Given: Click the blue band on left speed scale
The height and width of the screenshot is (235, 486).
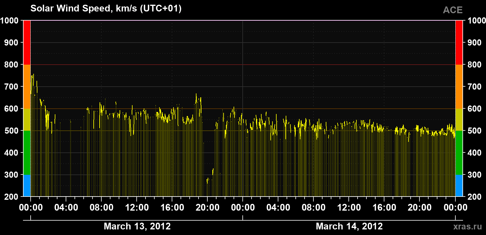Looking at the screenshot, I should click(27, 186).
